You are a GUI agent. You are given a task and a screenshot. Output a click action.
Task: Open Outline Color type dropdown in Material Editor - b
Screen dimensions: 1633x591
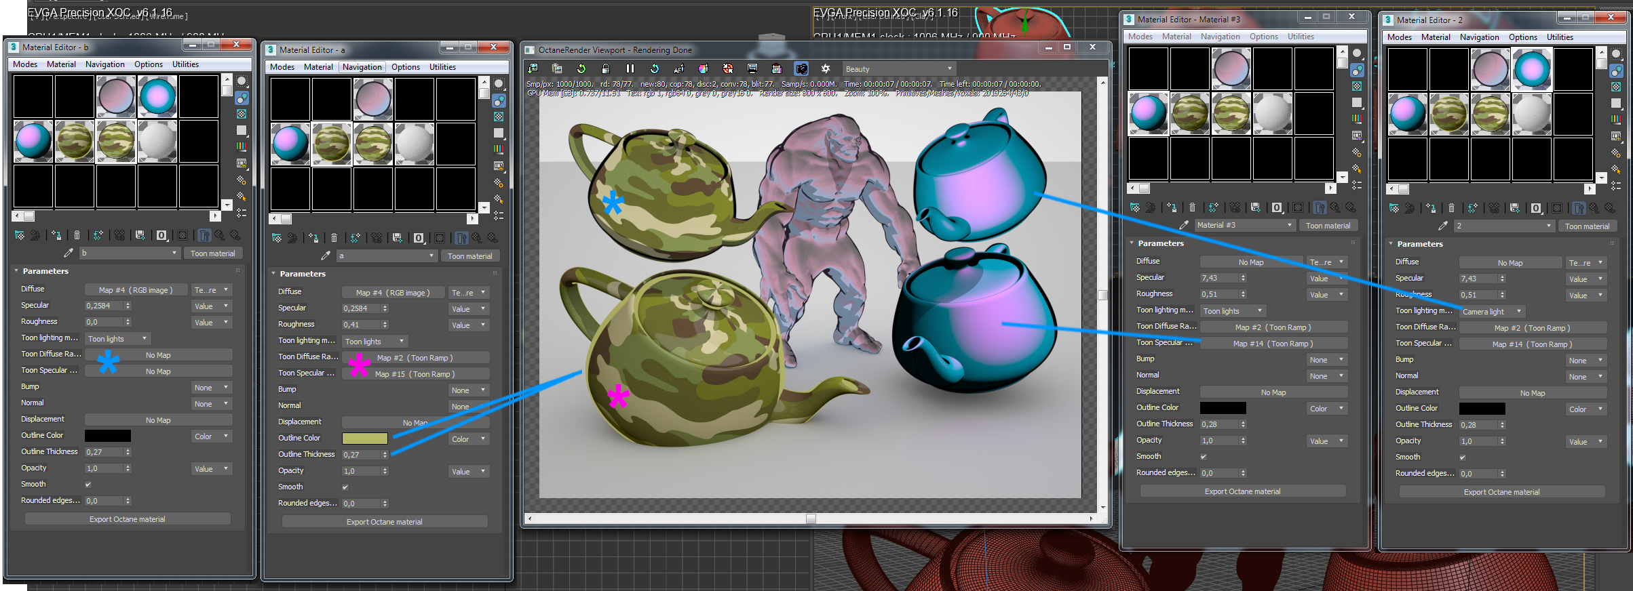click(212, 436)
